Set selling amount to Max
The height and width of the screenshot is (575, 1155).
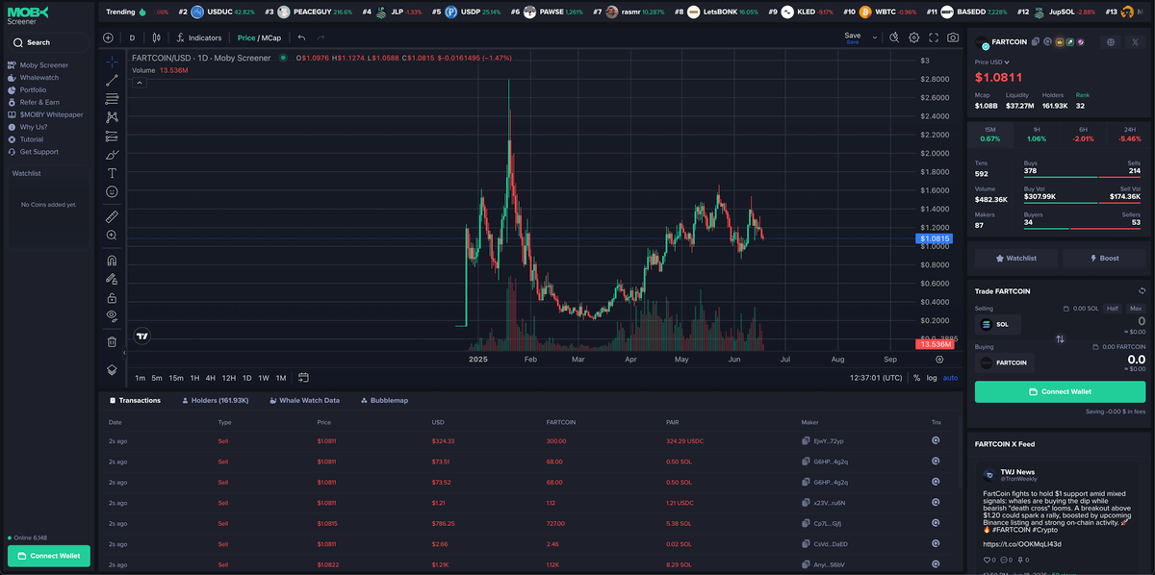coord(1136,308)
